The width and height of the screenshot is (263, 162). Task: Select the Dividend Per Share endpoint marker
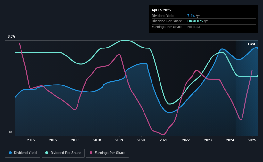(x=258, y=76)
